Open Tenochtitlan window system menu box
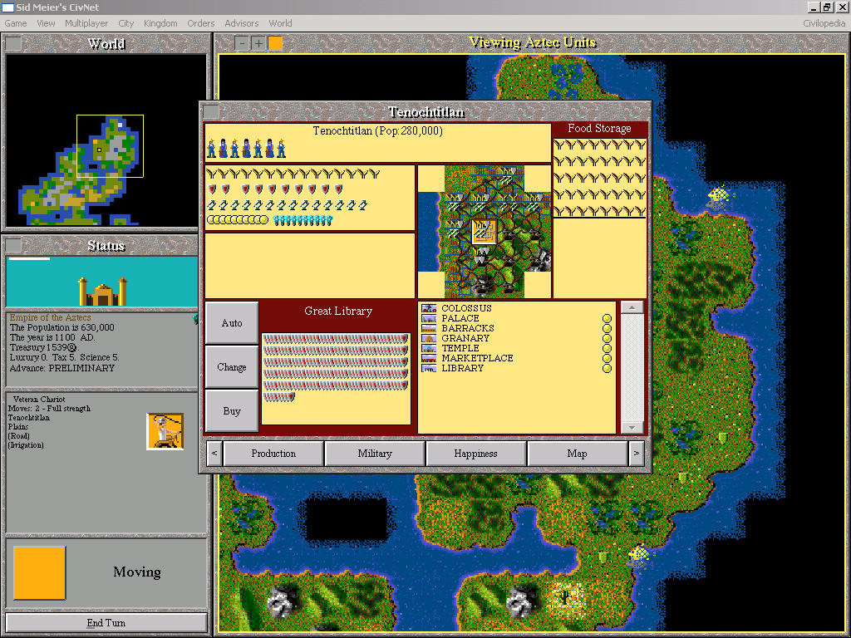The image size is (851, 638). pos(210,112)
